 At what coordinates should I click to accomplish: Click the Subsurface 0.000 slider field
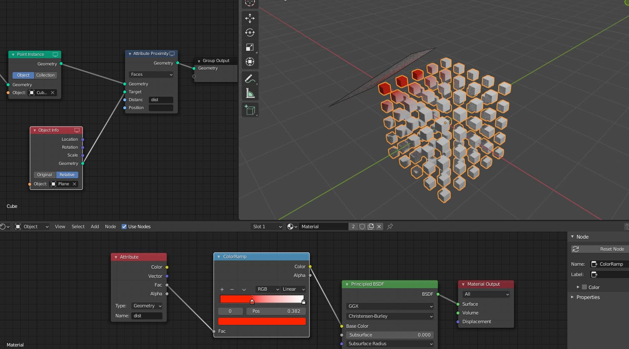tap(390, 335)
